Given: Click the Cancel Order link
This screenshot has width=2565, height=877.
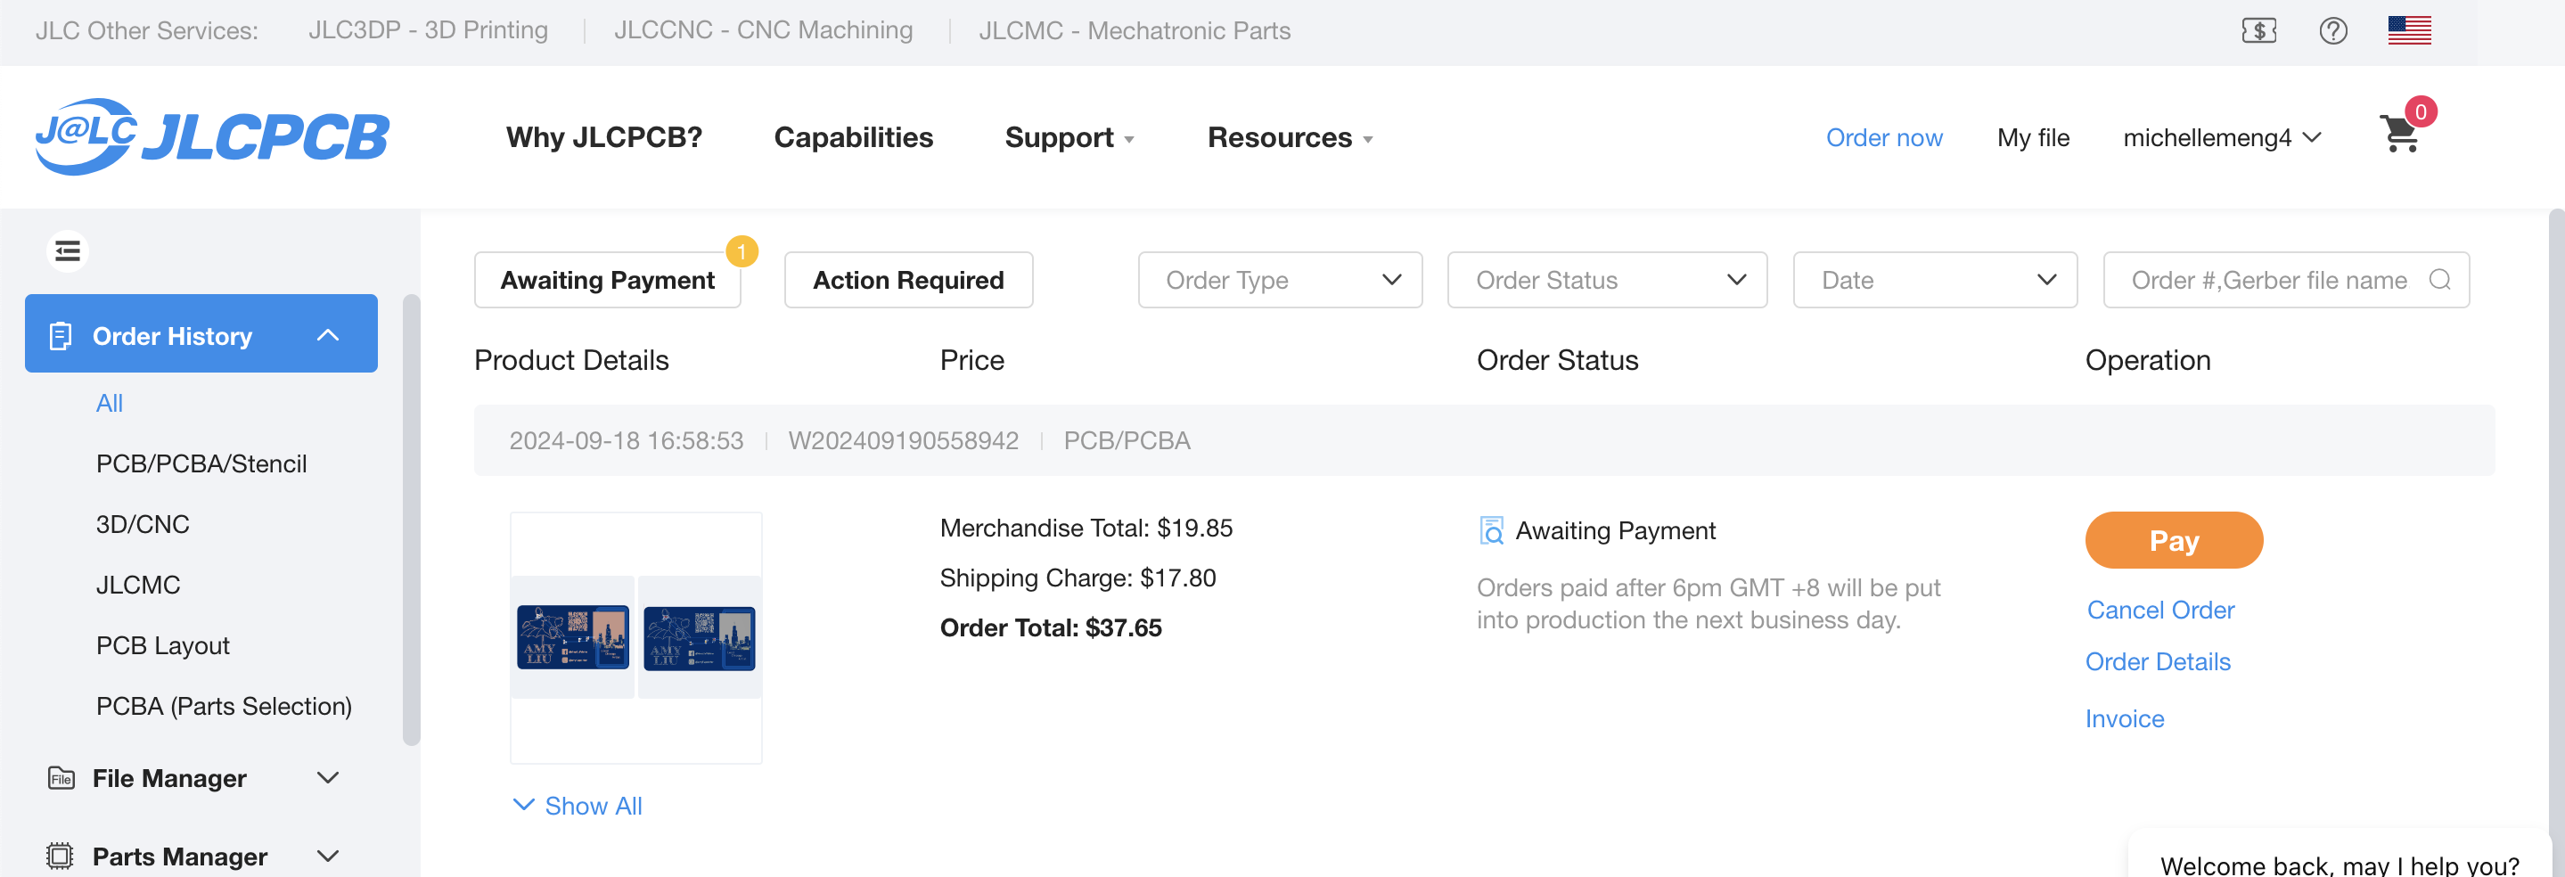Looking at the screenshot, I should pyautogui.click(x=2159, y=611).
